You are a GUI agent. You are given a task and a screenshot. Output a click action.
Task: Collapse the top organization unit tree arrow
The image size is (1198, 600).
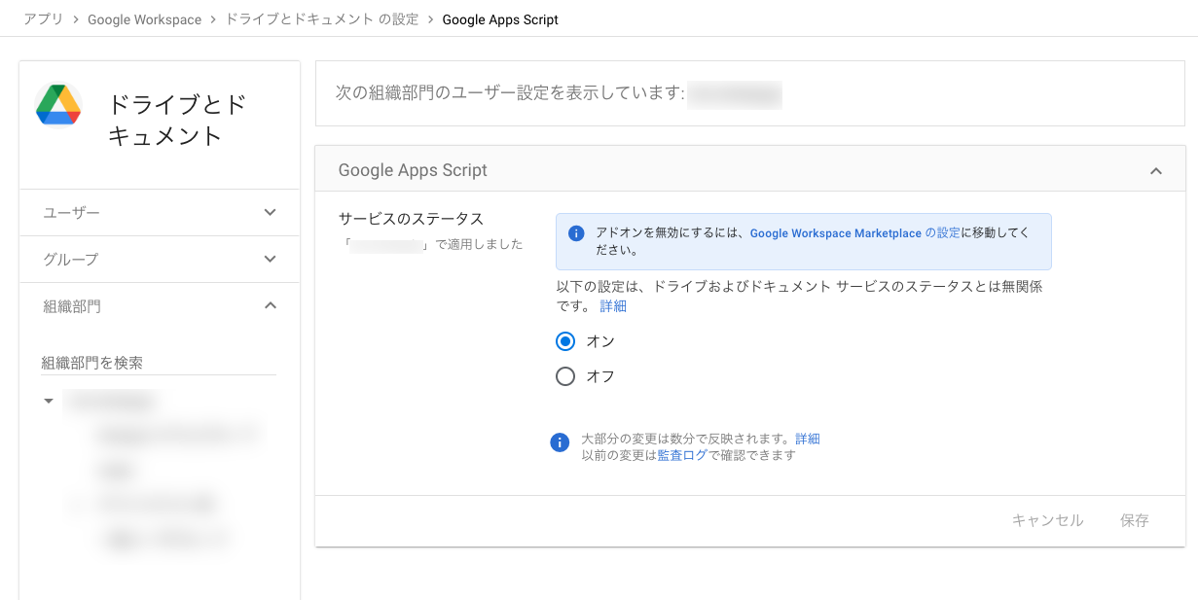point(49,401)
